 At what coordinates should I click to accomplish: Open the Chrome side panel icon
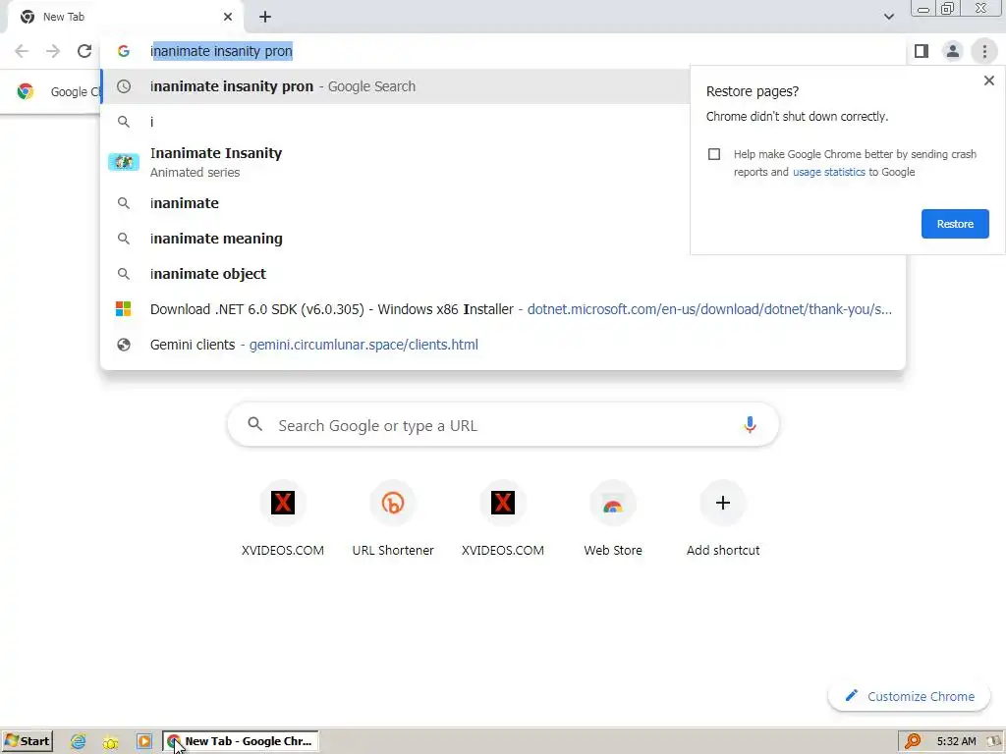point(922,51)
